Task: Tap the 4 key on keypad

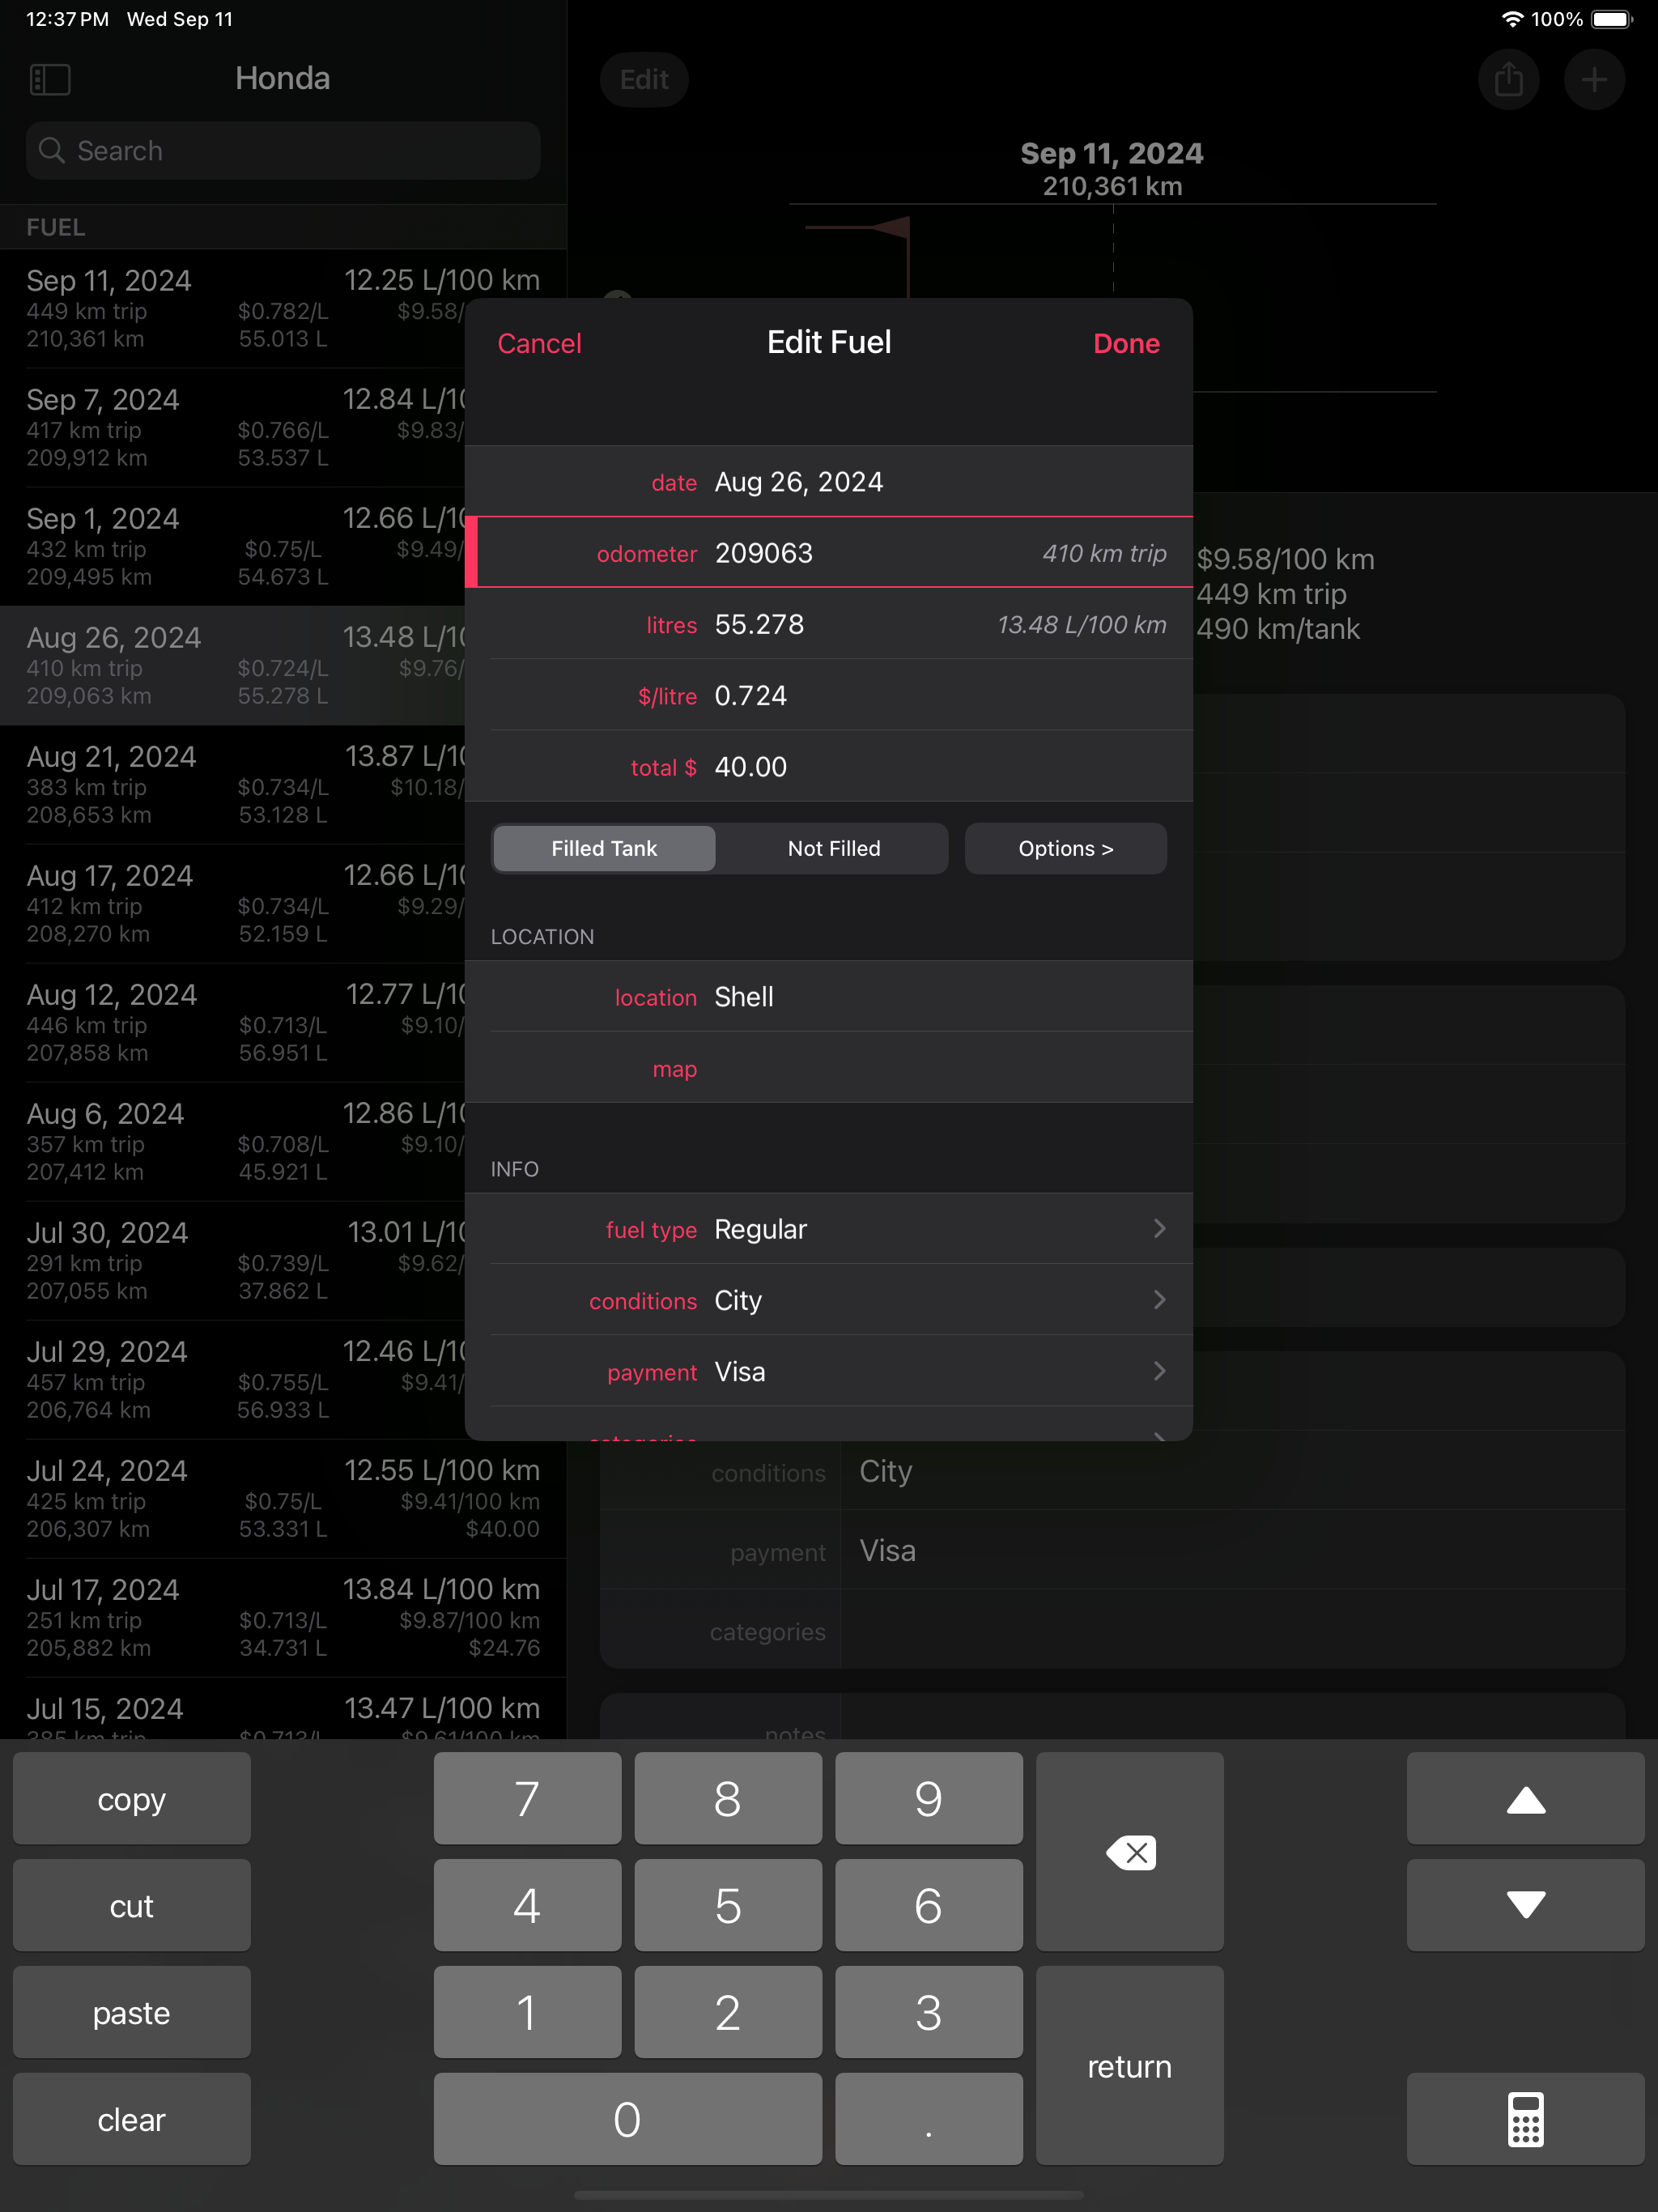Action: point(527,1905)
